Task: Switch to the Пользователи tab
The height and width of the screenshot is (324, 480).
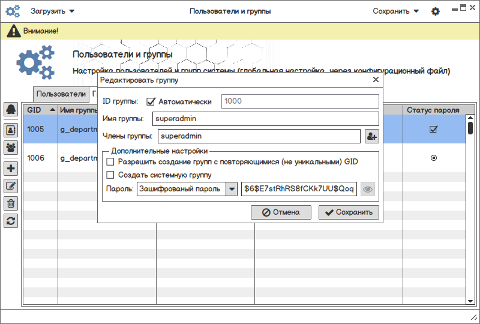Action: pyautogui.click(x=61, y=94)
